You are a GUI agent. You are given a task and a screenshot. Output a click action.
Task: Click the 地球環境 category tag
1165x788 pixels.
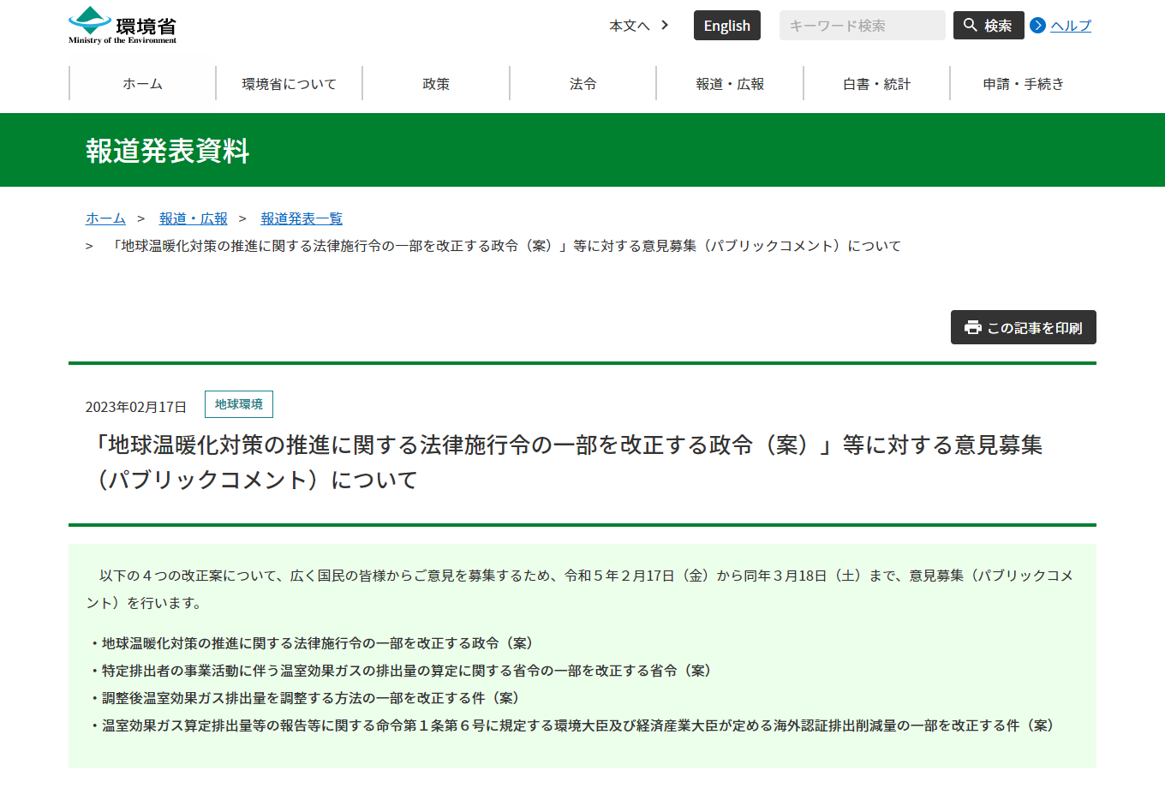coord(239,404)
